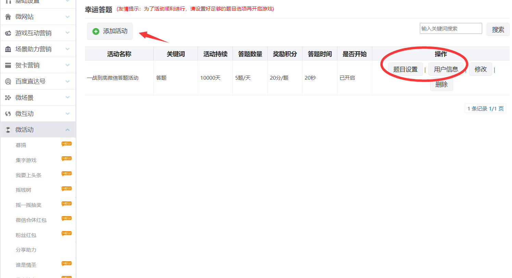Expand the 微互动 chevron arrow
512x278 pixels.
[x=67, y=114]
